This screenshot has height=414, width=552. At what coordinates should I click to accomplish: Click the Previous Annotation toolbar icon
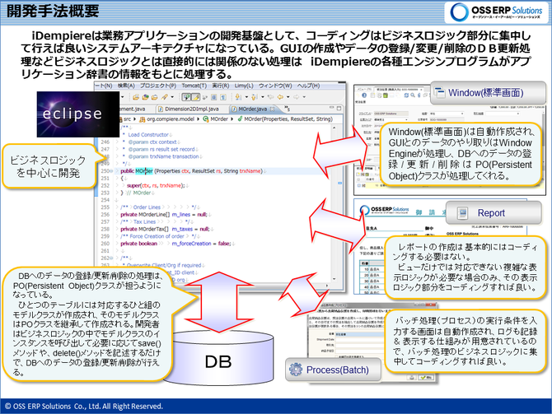tap(255, 97)
